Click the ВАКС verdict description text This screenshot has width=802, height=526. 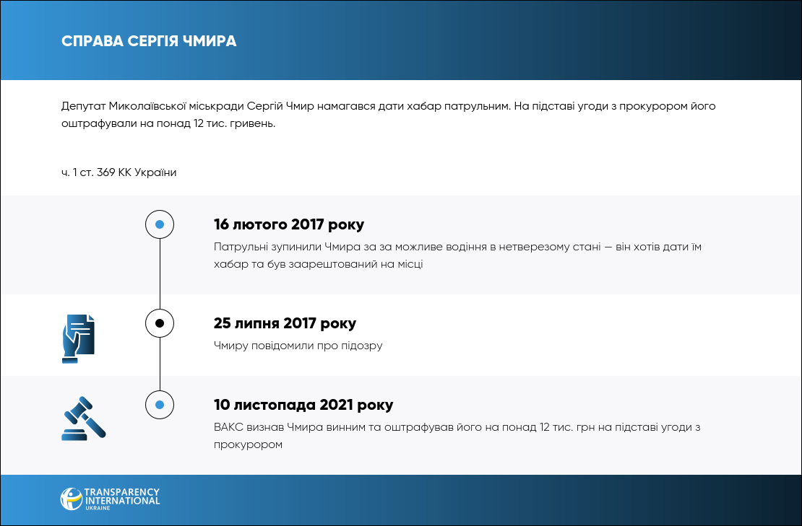457,427
